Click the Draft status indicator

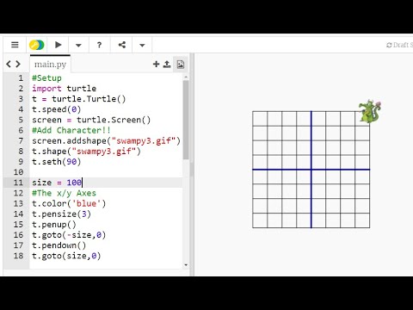click(x=399, y=45)
